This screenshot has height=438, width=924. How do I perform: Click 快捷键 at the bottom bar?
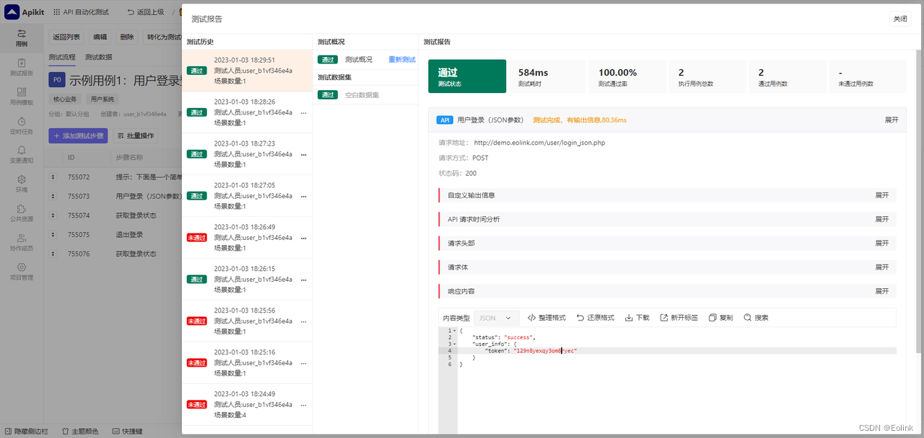[x=126, y=431]
